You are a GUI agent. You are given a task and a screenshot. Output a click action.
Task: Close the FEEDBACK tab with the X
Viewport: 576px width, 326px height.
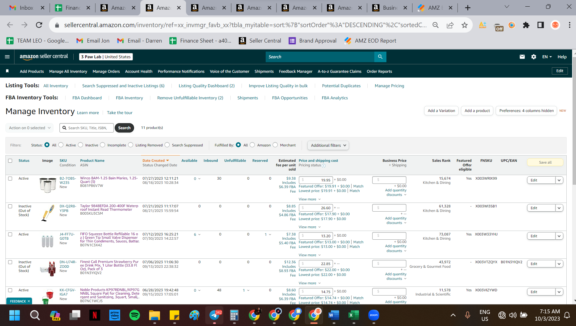29,301
